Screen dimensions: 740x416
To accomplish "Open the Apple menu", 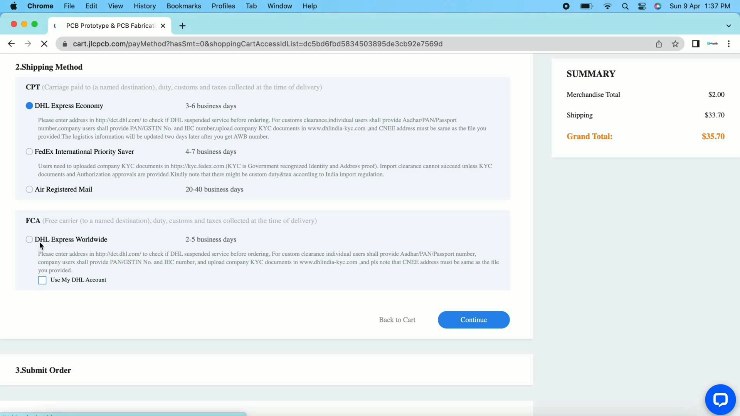I will [x=13, y=6].
